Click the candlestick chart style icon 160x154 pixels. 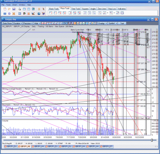click(x=78, y=23)
